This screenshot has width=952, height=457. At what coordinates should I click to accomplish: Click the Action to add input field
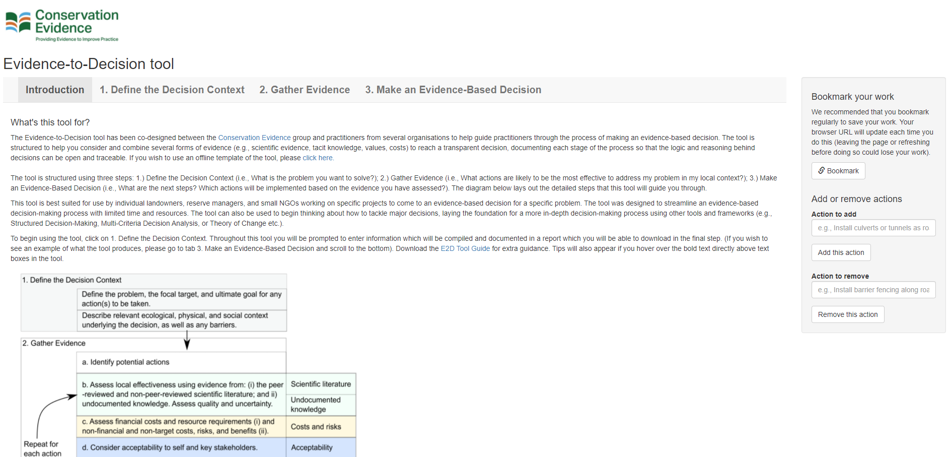click(x=873, y=228)
